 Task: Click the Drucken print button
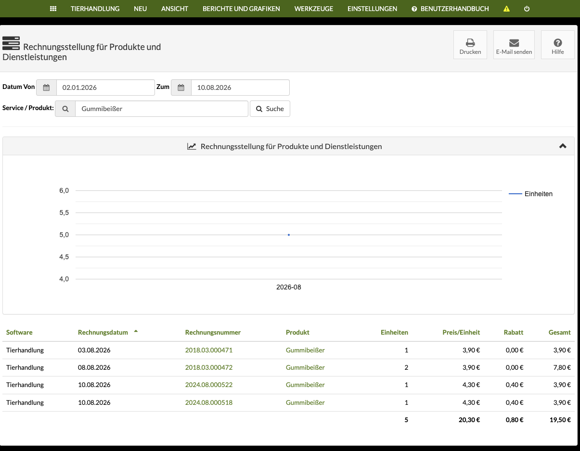[470, 45]
